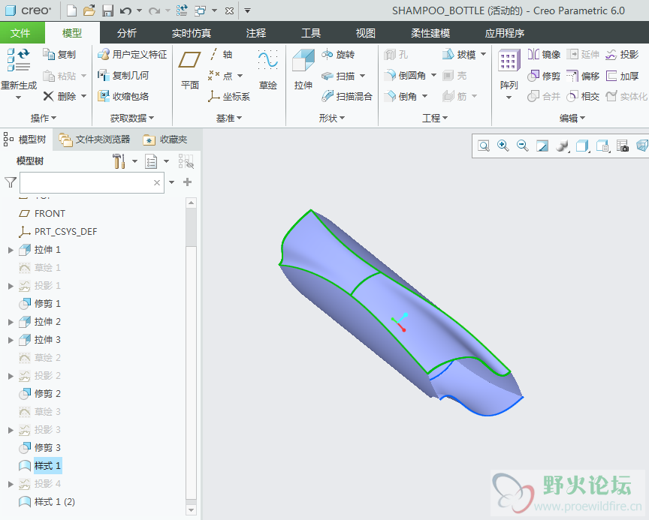Create a 轴 datum axis

pyautogui.click(x=221, y=54)
